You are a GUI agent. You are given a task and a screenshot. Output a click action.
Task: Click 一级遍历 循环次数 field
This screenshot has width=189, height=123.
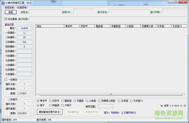tap(24, 84)
